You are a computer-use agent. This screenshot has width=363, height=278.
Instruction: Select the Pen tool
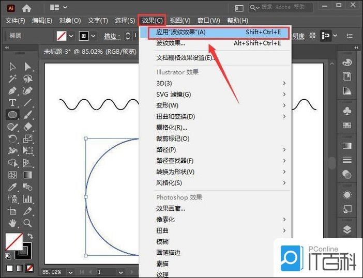[12, 90]
